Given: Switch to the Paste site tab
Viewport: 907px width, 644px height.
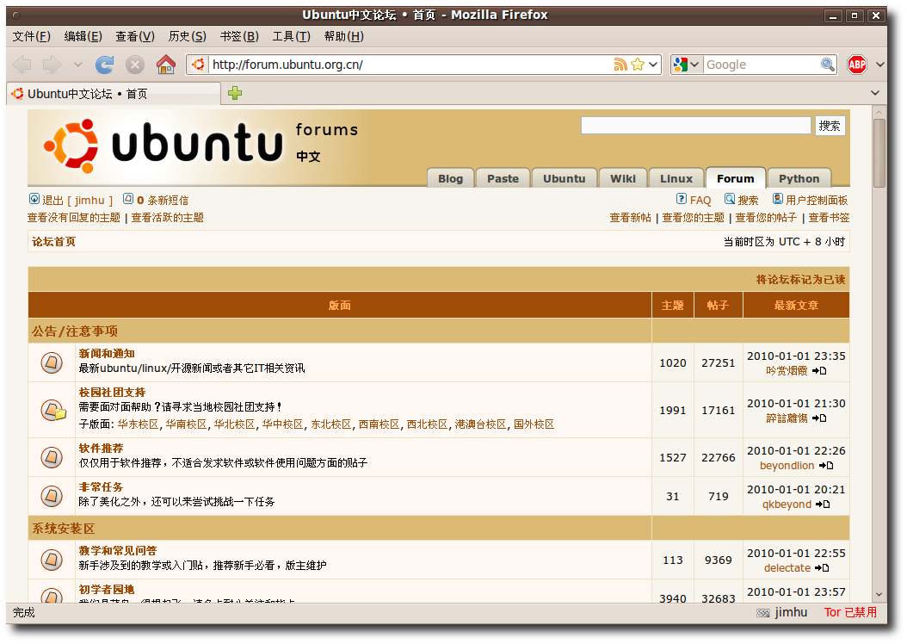Looking at the screenshot, I should tap(503, 178).
